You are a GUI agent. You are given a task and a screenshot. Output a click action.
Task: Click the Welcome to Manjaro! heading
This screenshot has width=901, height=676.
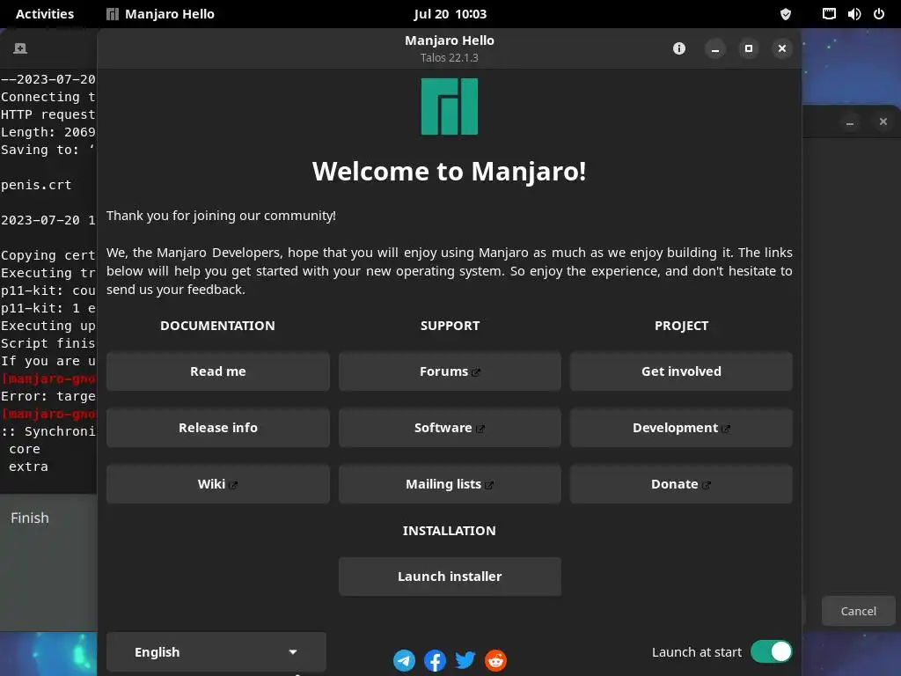(450, 172)
